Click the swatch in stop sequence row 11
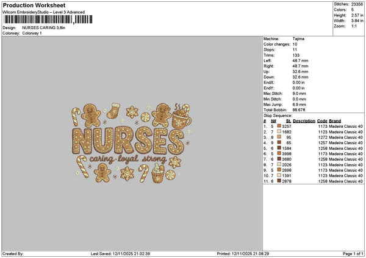 pos(279,181)
